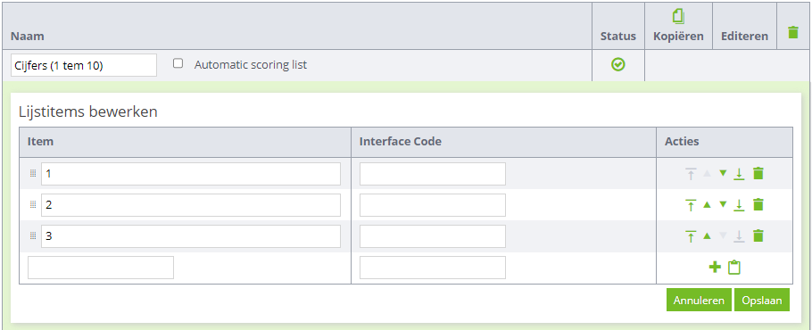This screenshot has height=330, width=812.
Task: Click the green trash icon in header
Action: point(793,32)
